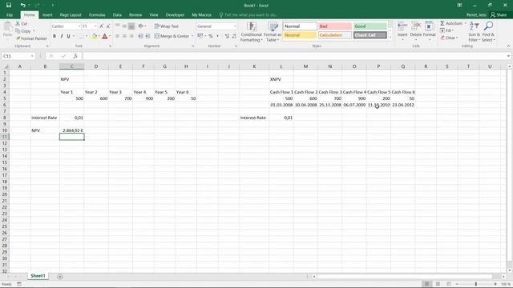Open the Format as Table menu
The image size is (513, 288).
273,32
